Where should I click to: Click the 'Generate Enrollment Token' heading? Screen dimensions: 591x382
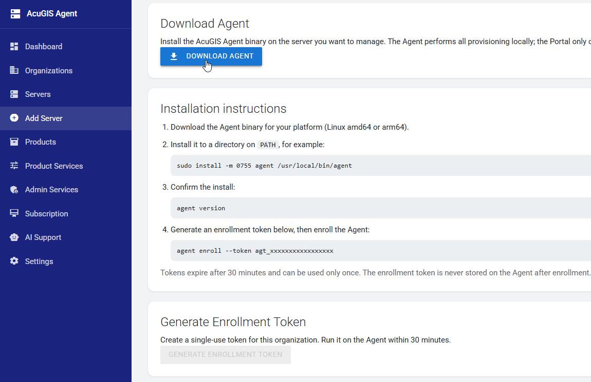[233, 322]
